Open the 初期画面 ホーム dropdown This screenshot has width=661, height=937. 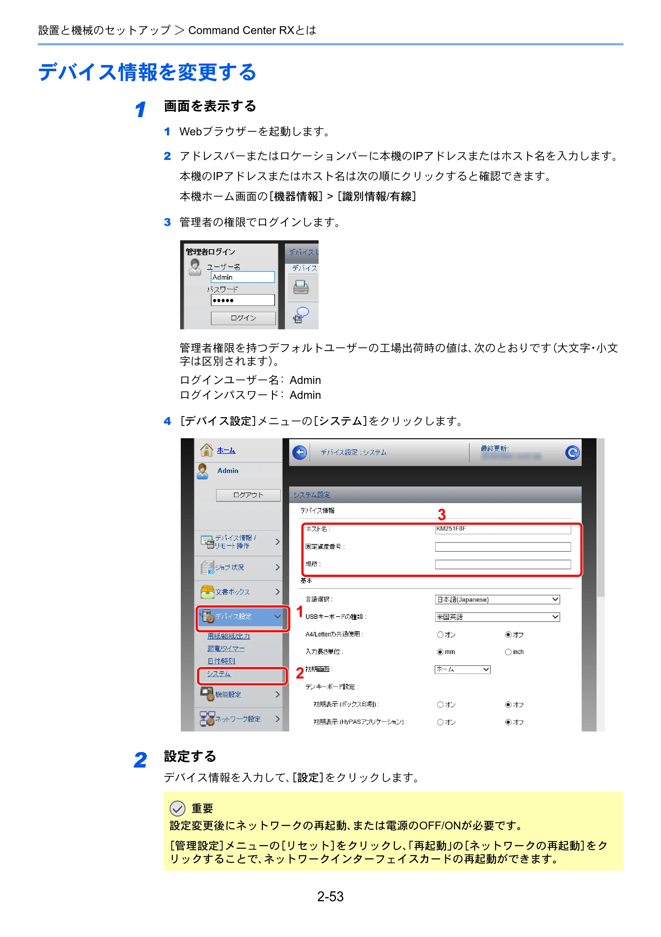(462, 669)
